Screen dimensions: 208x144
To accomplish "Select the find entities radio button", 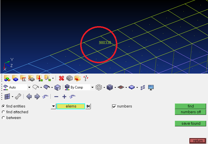I will [3, 106].
